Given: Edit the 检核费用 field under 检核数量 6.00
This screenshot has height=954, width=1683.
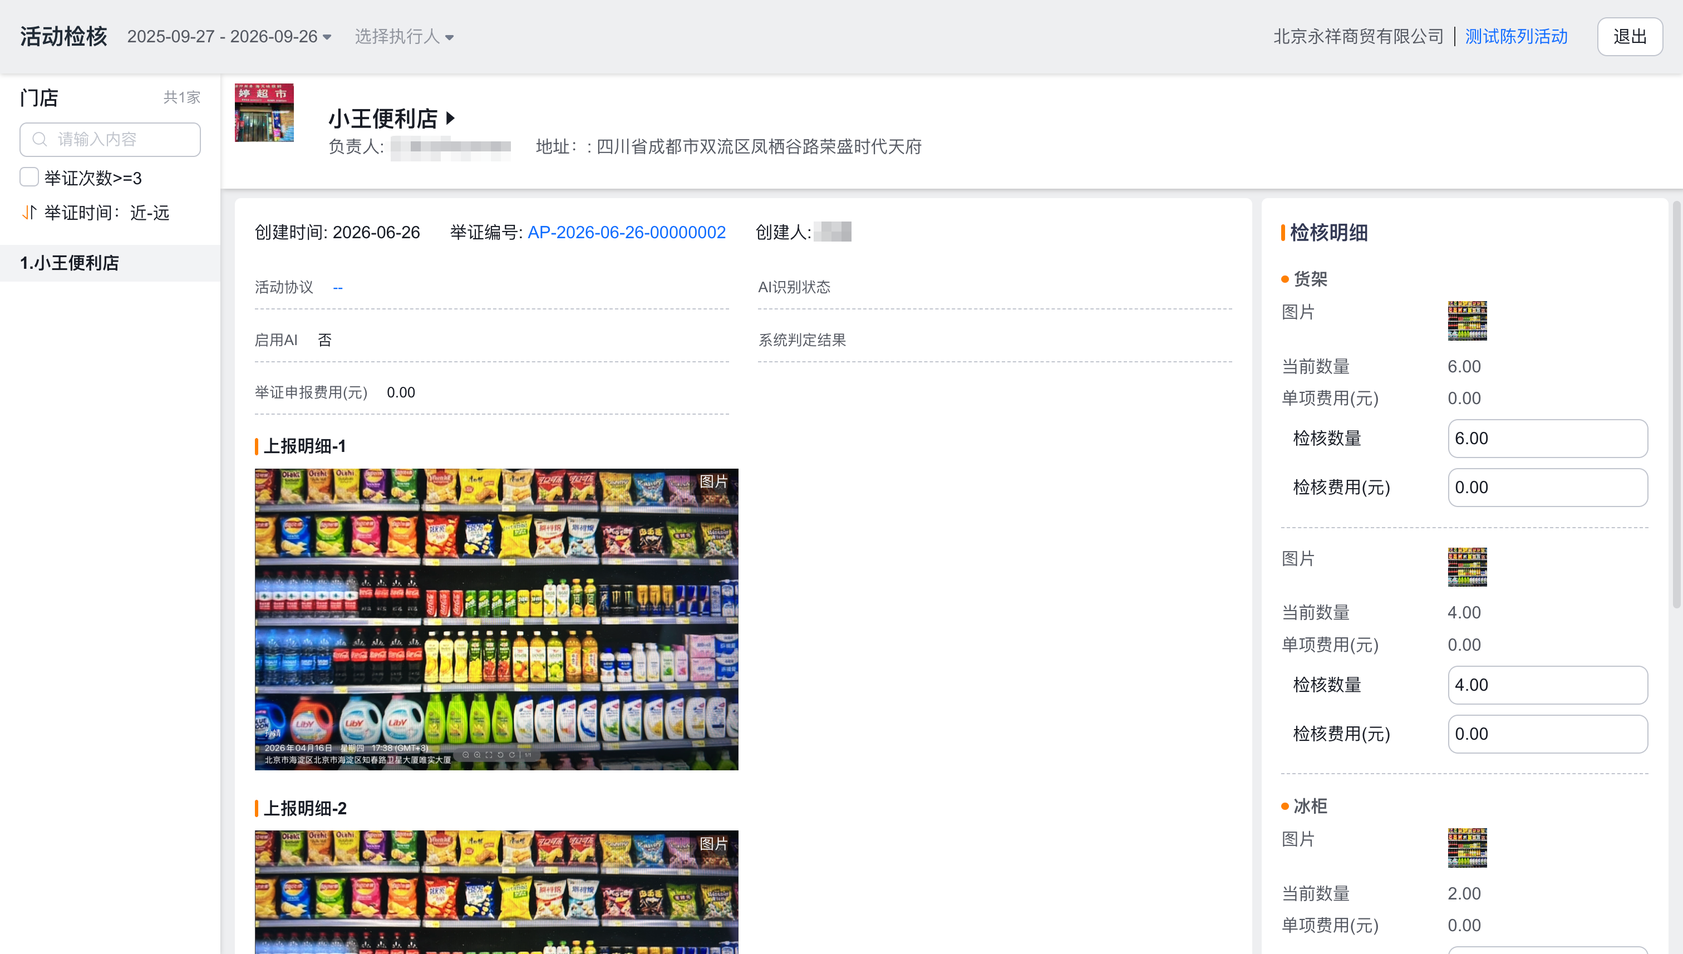Looking at the screenshot, I should coord(1547,488).
